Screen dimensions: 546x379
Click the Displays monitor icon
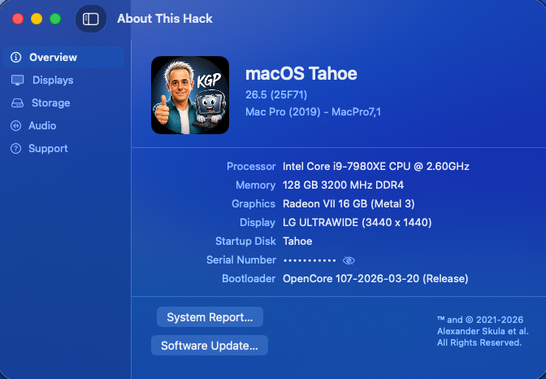[17, 81]
